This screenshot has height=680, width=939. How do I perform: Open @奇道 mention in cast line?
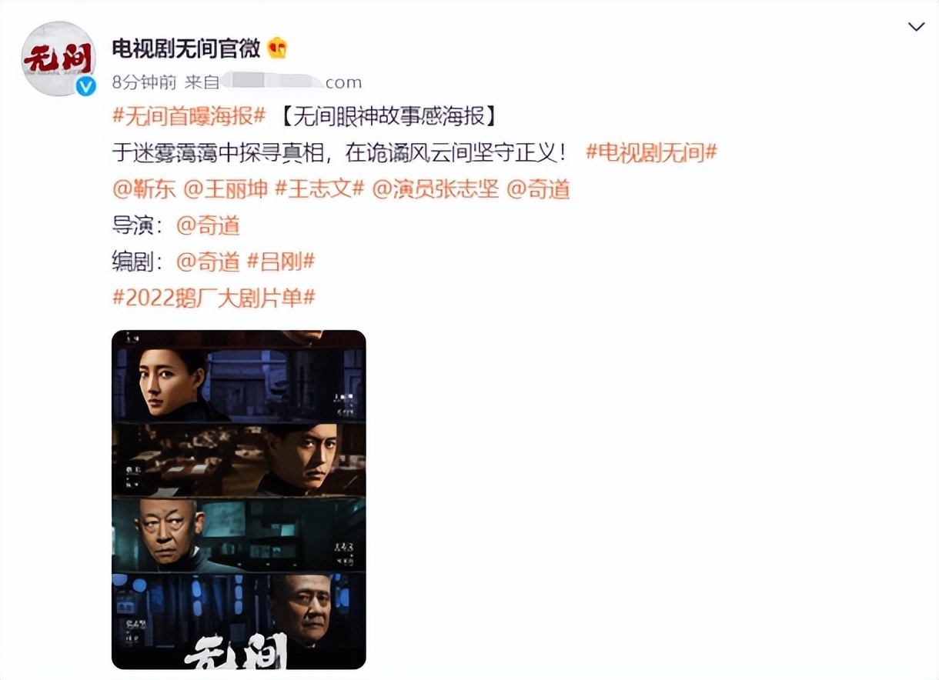[x=538, y=189]
